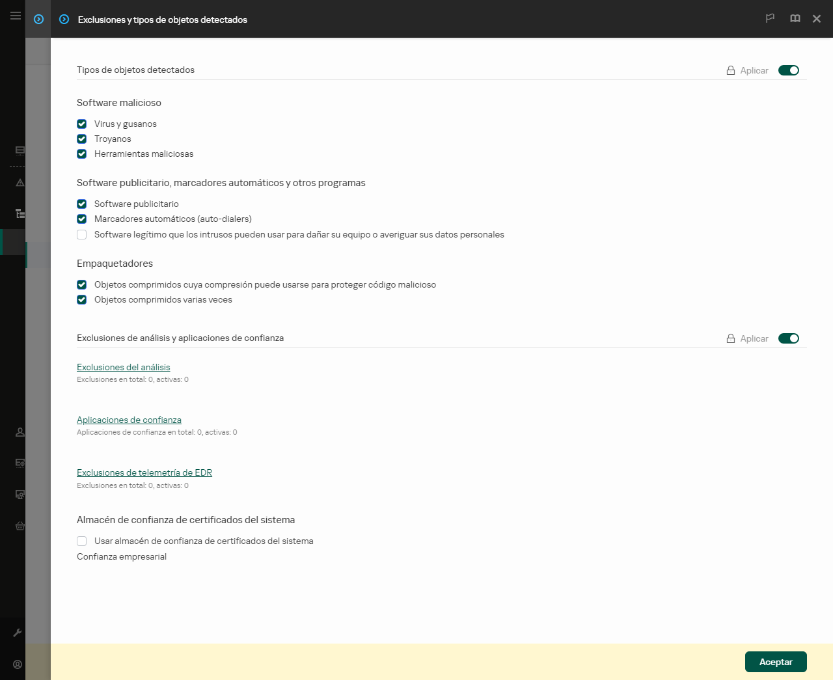Click the feedback flag icon
The width and height of the screenshot is (833, 680).
770,19
